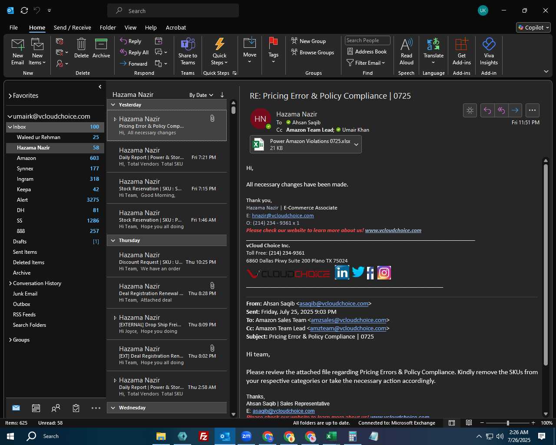The image size is (556, 445).
Task: Click Reply All in the ribbon
Action: coord(134,52)
